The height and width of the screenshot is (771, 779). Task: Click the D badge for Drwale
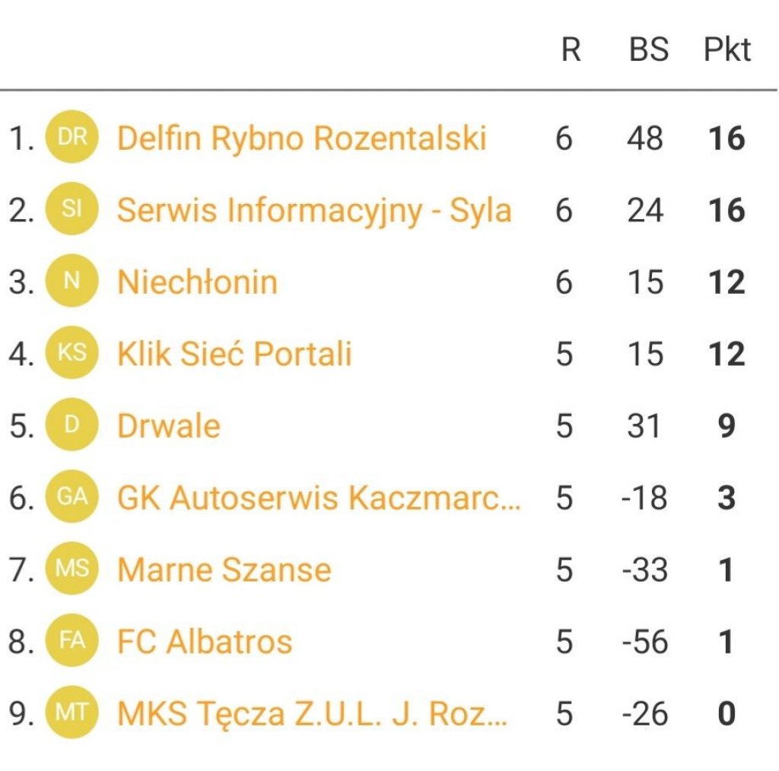tap(72, 425)
